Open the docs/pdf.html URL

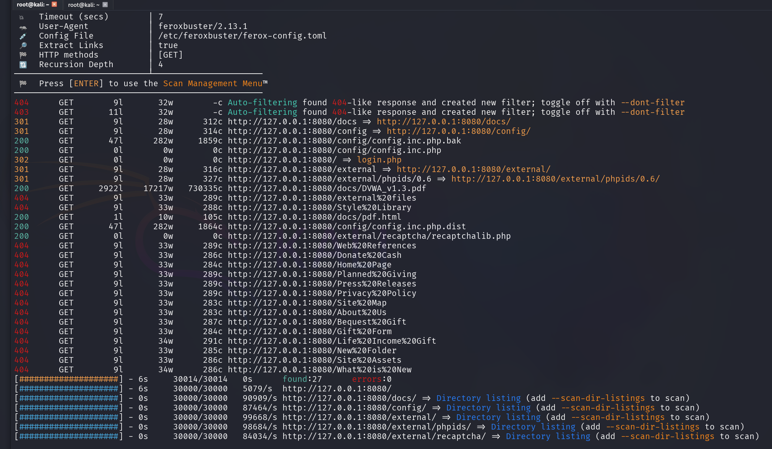click(x=315, y=217)
